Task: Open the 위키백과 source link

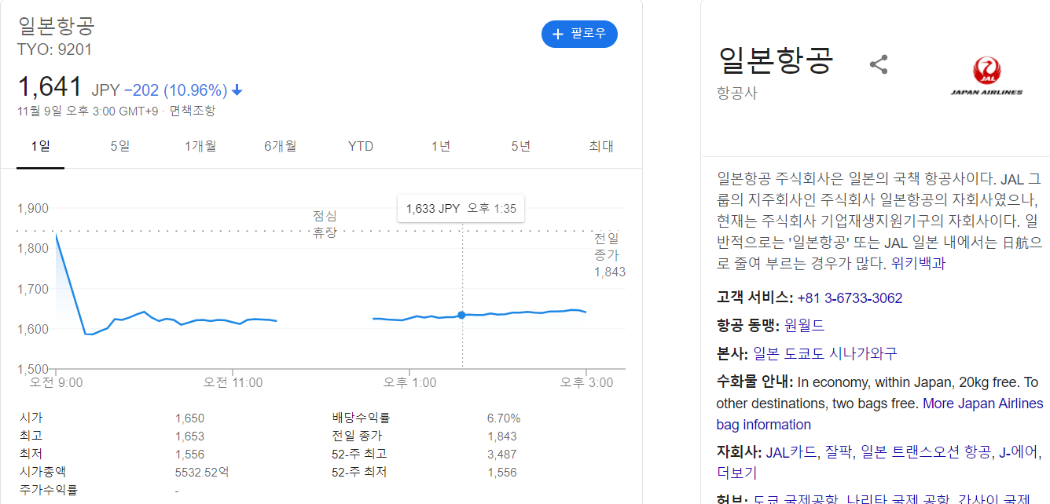Action: tap(918, 264)
